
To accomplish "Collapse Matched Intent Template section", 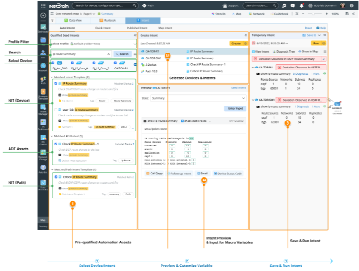I will 52,77.
